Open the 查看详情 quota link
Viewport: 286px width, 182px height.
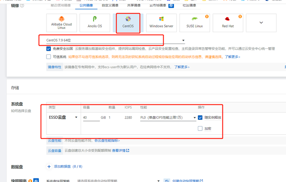[x=121, y=151]
